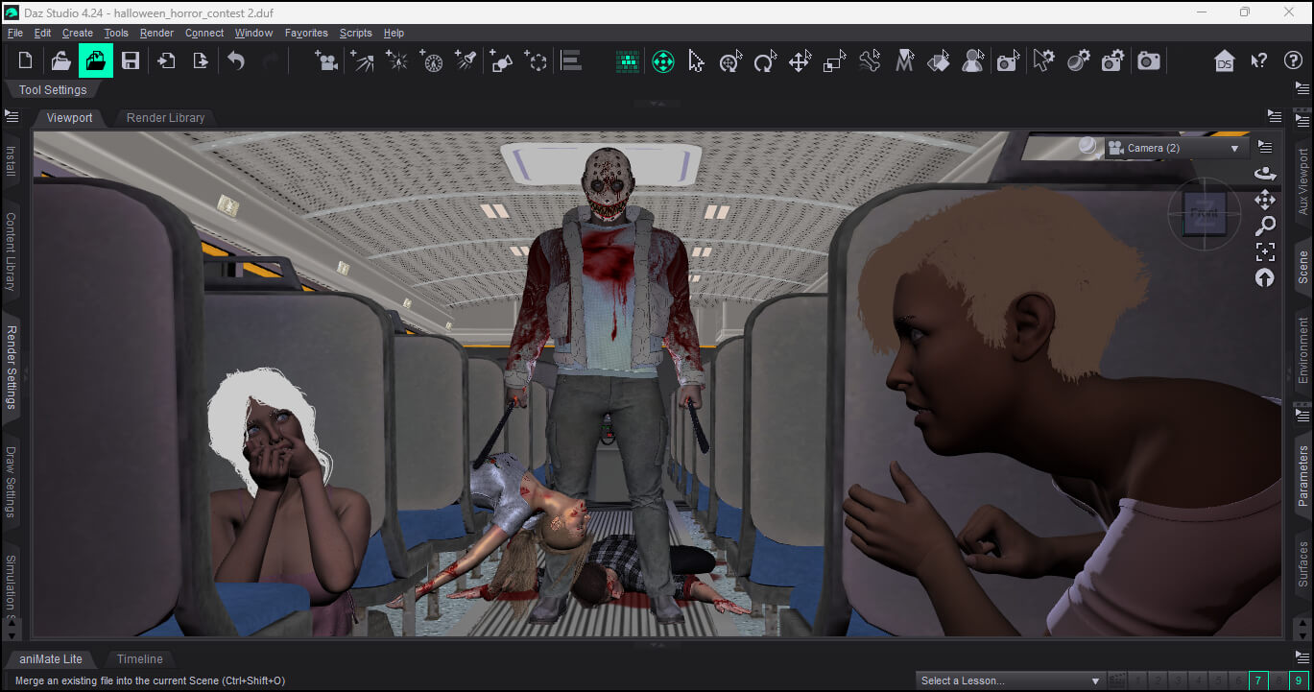Open the Parameters side tab

[1303, 475]
